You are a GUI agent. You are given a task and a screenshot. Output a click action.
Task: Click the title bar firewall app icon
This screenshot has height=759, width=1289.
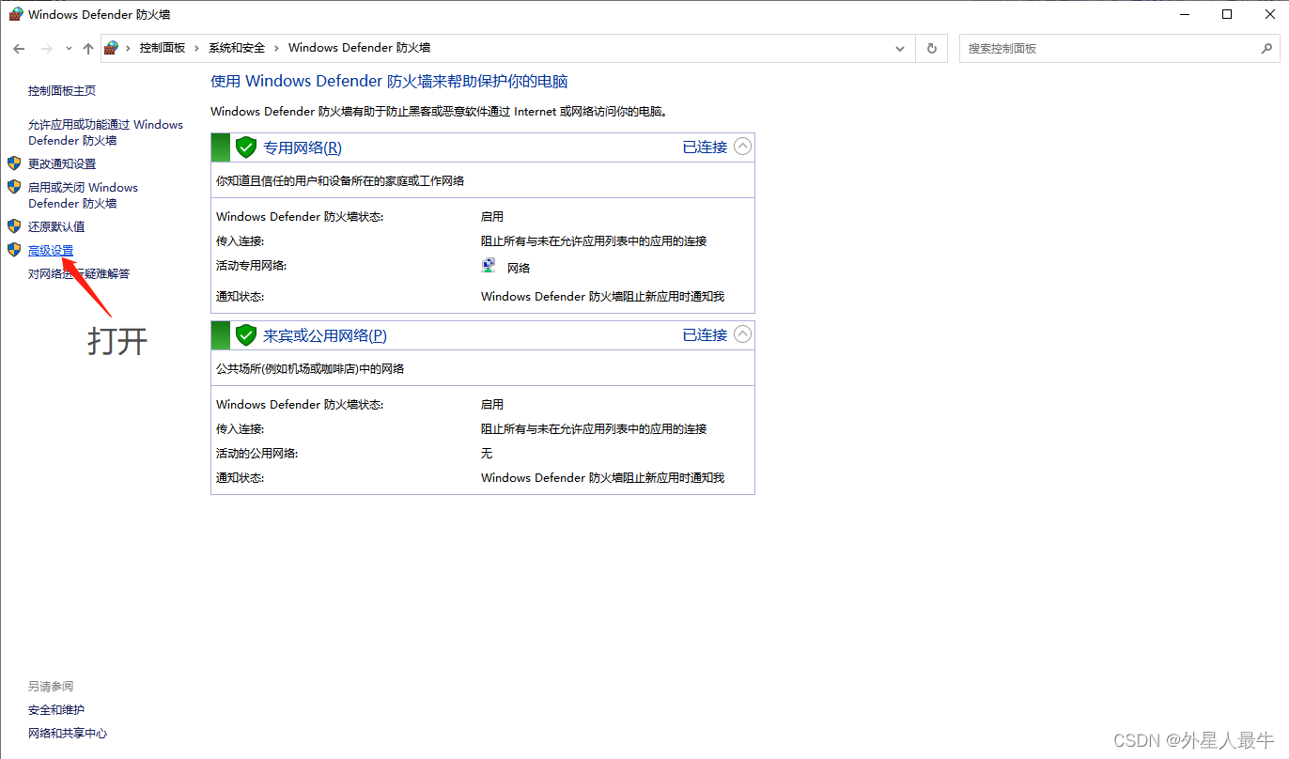[x=15, y=15]
